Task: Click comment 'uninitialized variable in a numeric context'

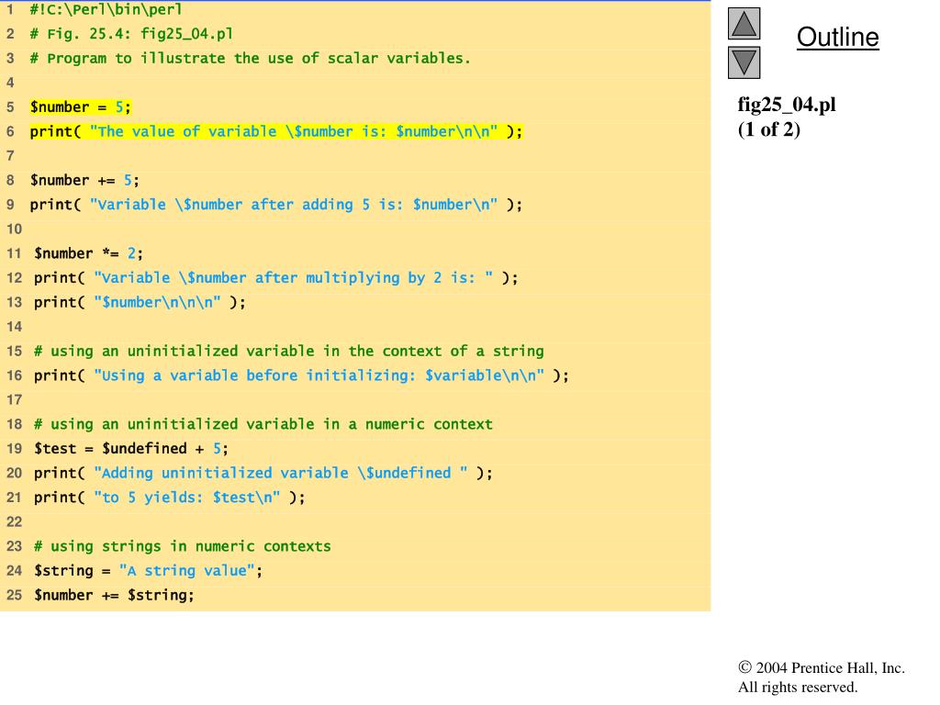Action: [x=263, y=424]
